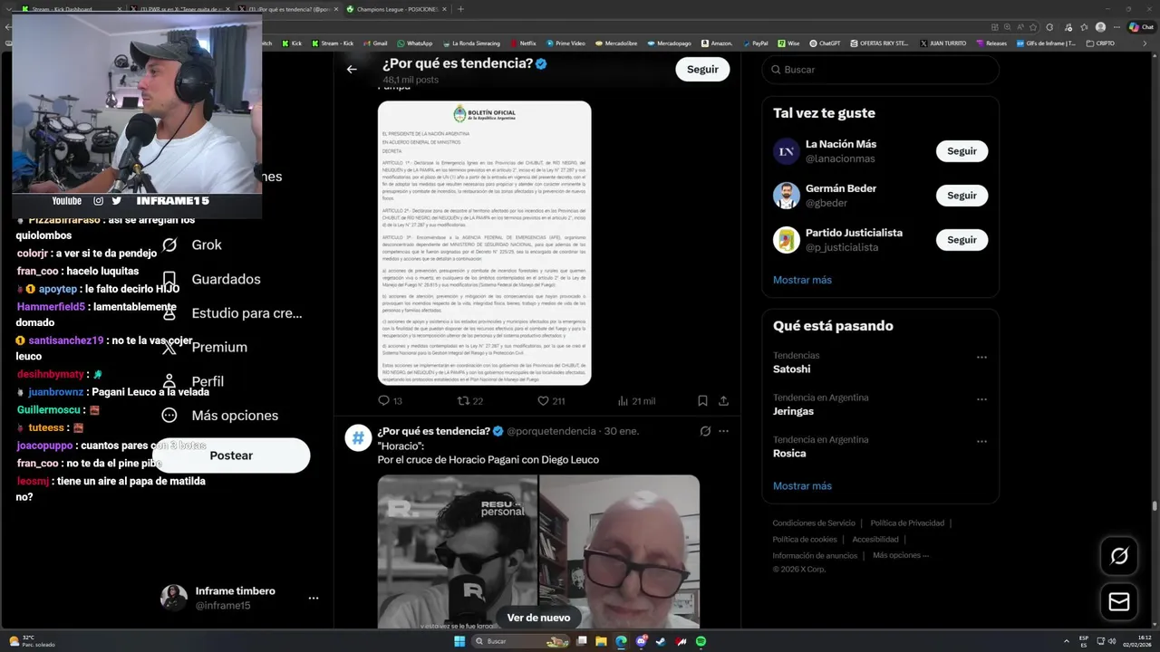This screenshot has width=1160, height=652.
Task: View analytics showing 21 mil views
Action: [x=636, y=400]
